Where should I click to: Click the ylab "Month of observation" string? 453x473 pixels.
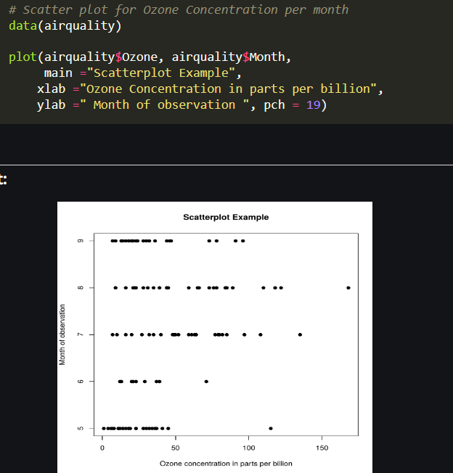(x=165, y=105)
